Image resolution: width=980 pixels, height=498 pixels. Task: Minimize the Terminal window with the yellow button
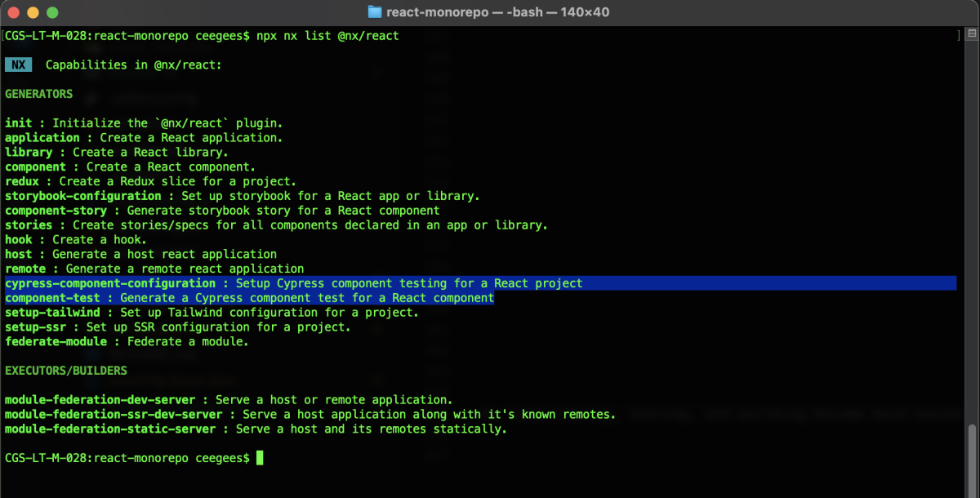33,13
